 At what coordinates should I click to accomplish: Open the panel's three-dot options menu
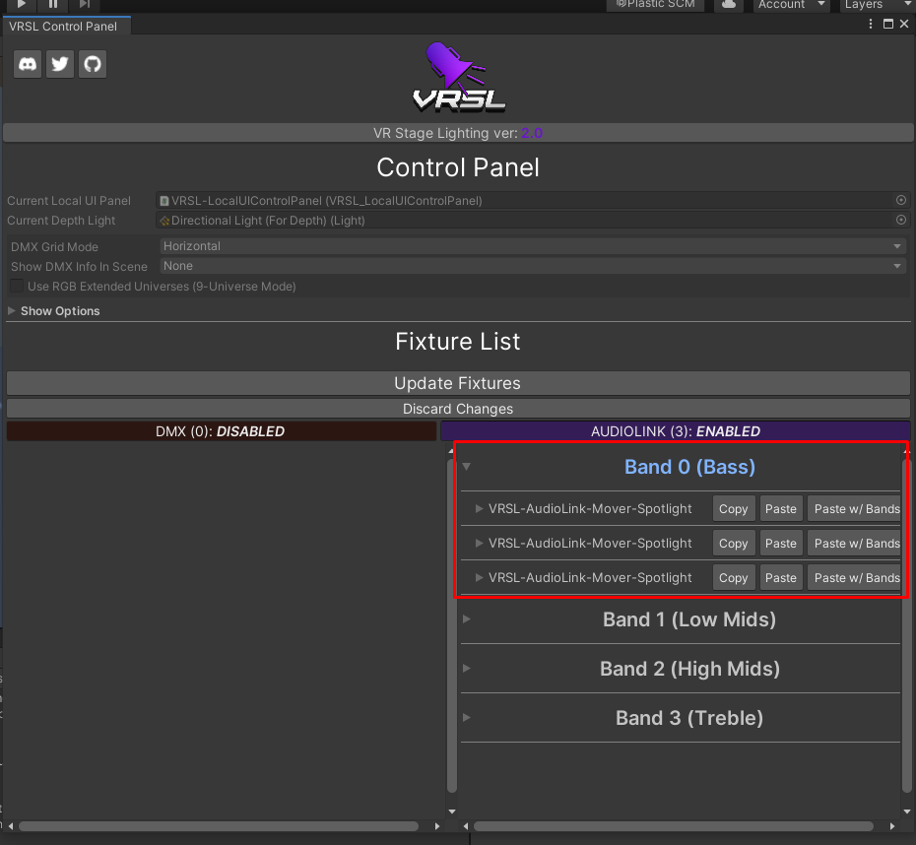tap(871, 24)
